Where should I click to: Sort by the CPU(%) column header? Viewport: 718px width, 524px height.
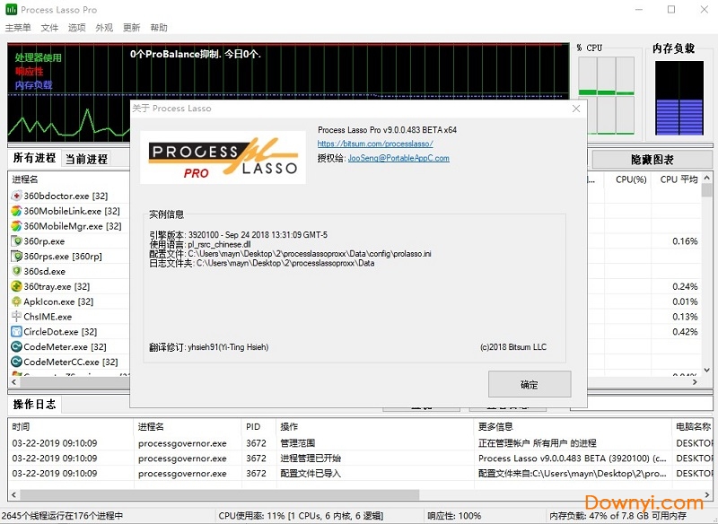pos(631,179)
